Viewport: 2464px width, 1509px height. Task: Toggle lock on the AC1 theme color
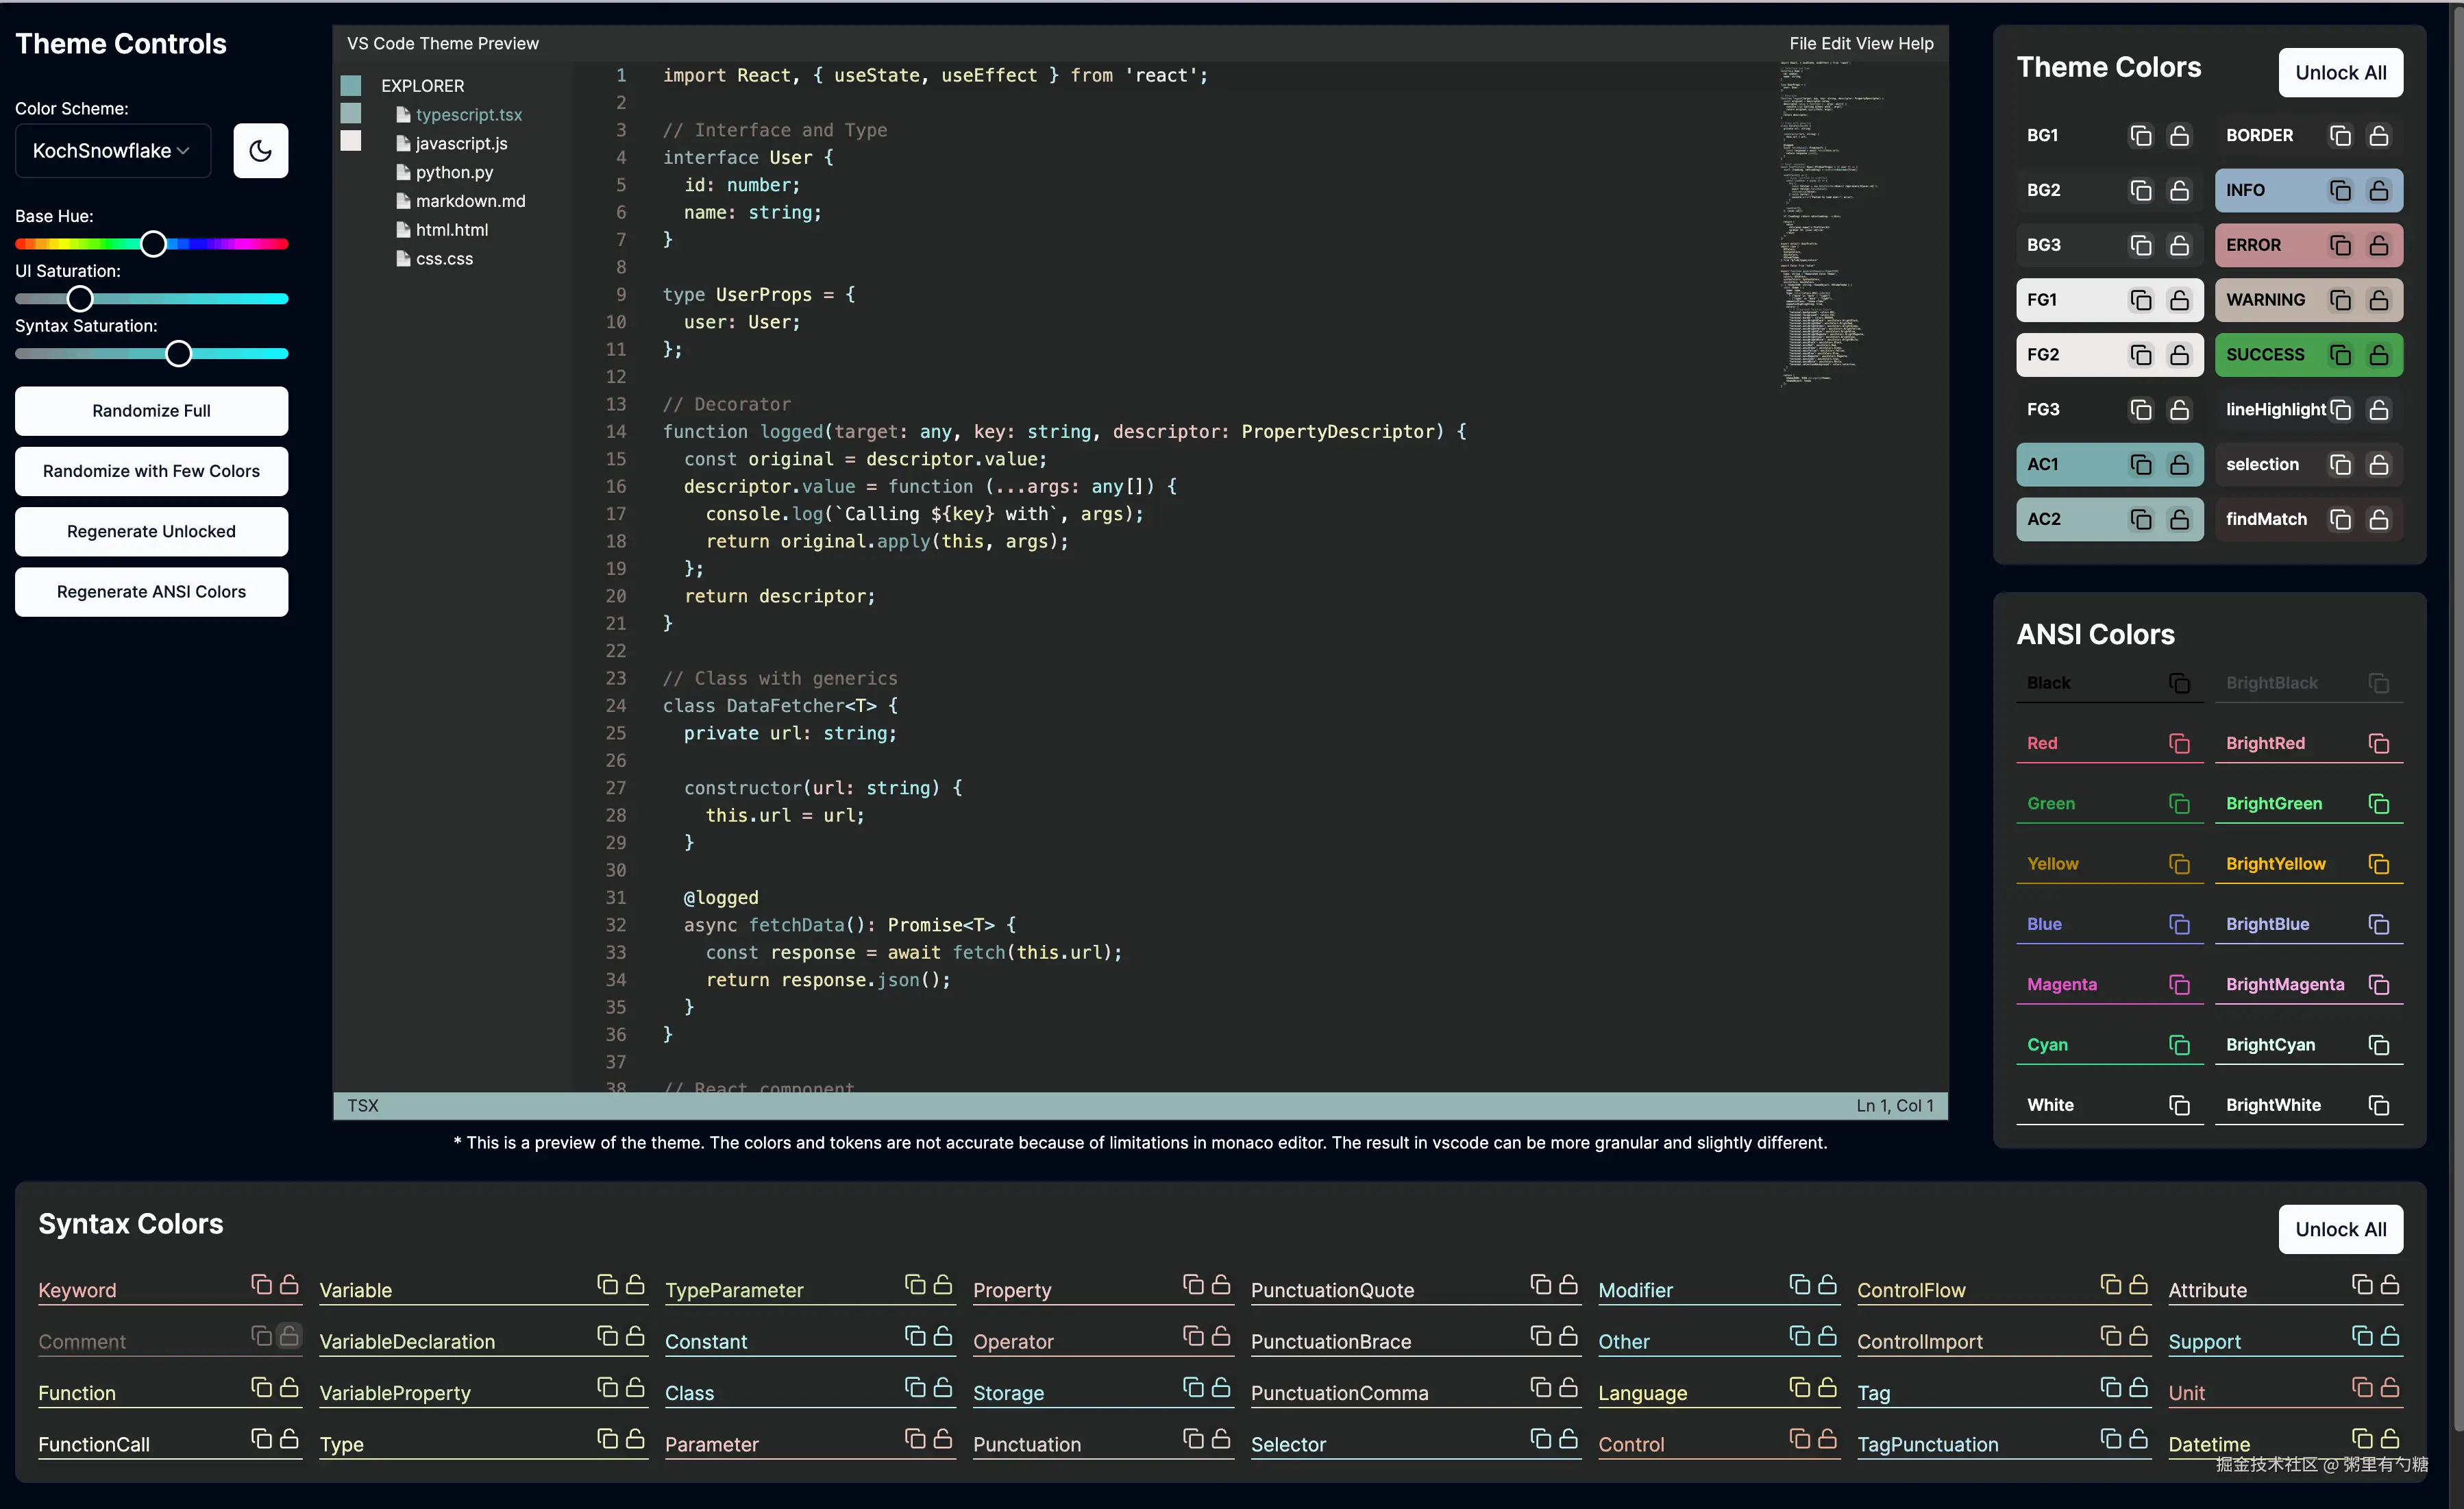2179,465
